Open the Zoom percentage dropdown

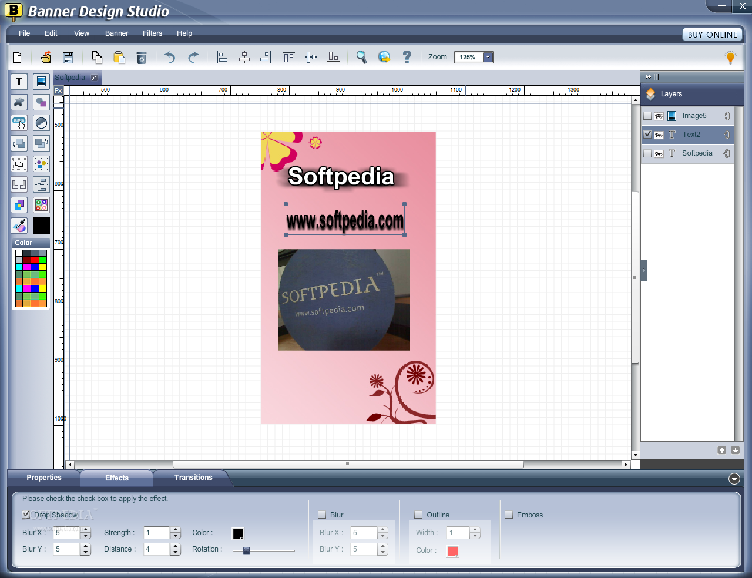click(488, 57)
